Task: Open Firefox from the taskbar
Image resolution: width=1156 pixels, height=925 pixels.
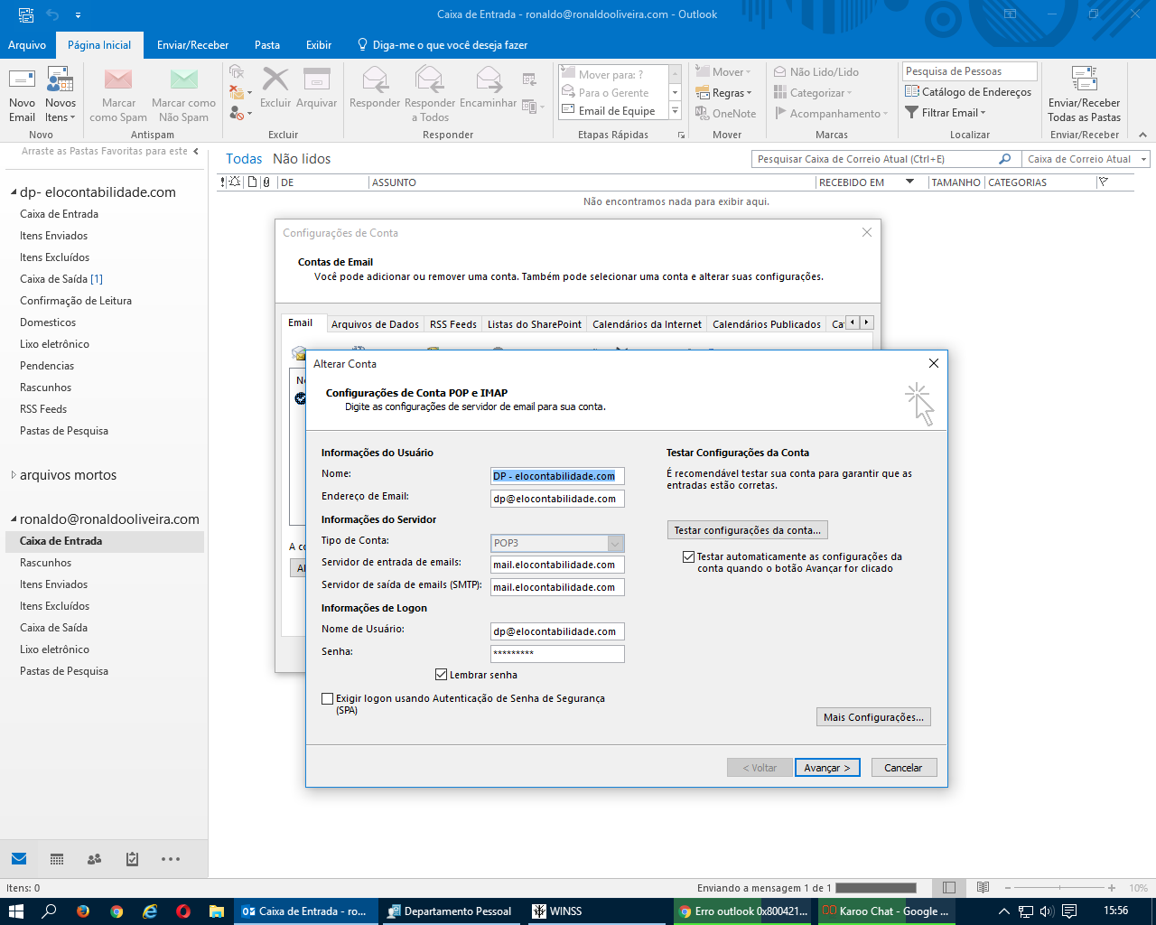Action: point(83,911)
